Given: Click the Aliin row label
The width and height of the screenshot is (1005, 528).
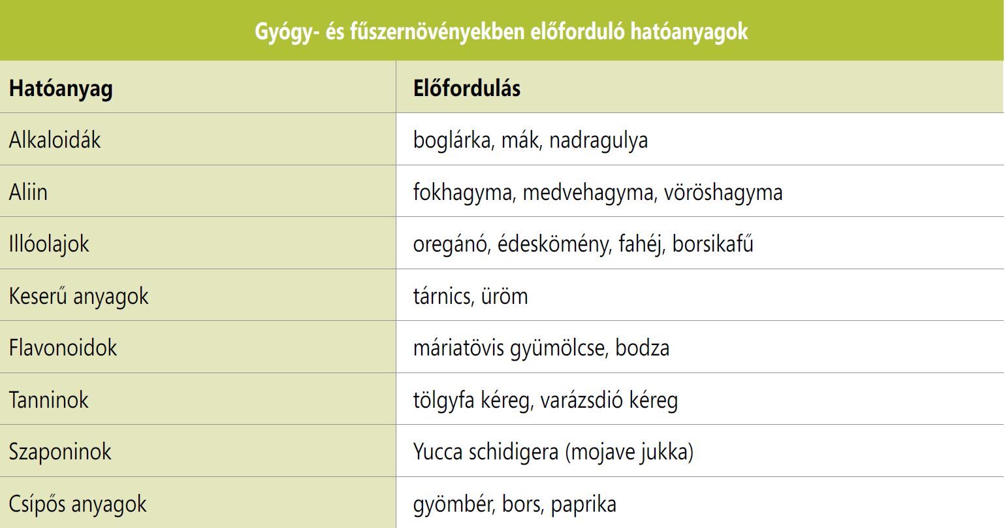Looking at the screenshot, I should (x=28, y=192).
